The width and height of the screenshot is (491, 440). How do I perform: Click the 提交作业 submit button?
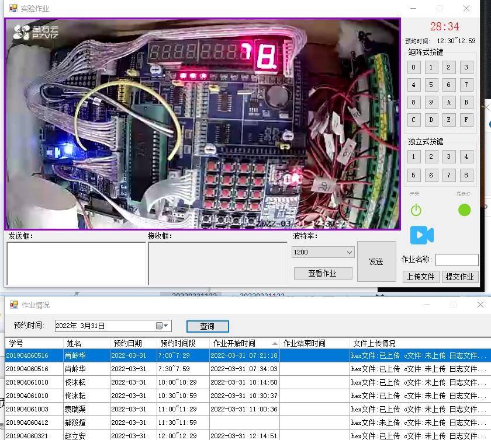(459, 277)
